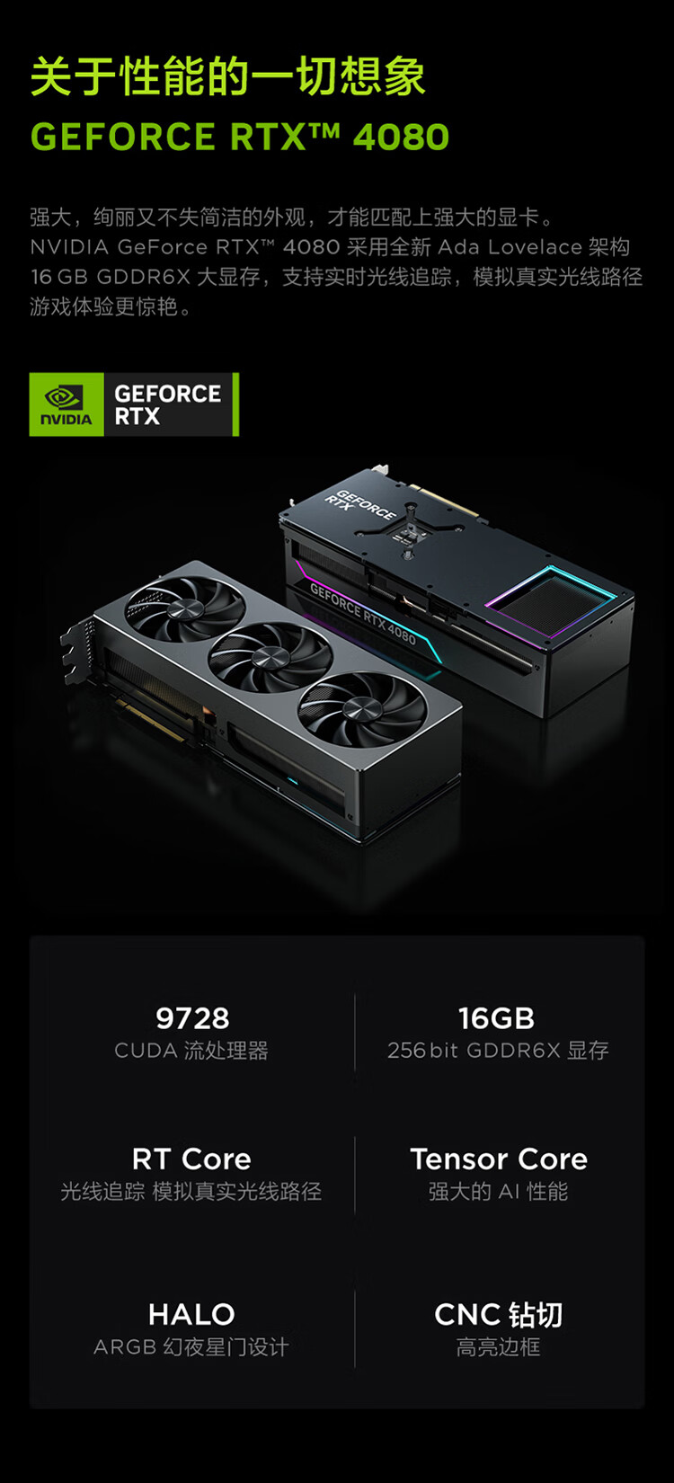Viewport: 674px width, 1483px height.
Task: Click the Ada Lovelace architecture description line
Action: [x=330, y=247]
